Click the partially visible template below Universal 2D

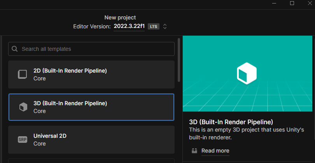pyautogui.click(x=91, y=161)
